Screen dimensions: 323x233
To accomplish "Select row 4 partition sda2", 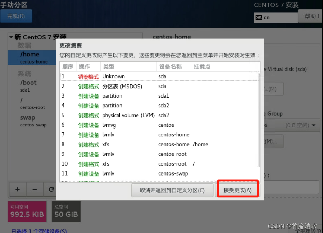I will (x=159, y=106).
